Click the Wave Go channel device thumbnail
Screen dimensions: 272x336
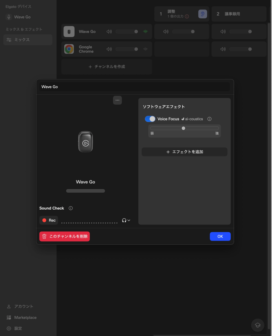pyautogui.click(x=69, y=32)
